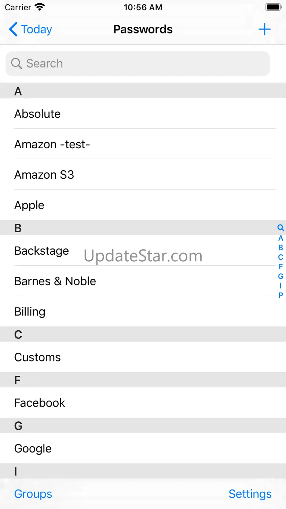Screen dimensions: 286x509
Task: Open the Groups view
Action: 33,494
